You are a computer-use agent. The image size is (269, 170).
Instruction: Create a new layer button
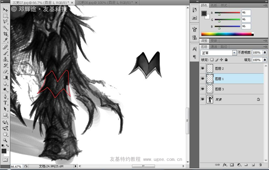[x=253, y=165]
